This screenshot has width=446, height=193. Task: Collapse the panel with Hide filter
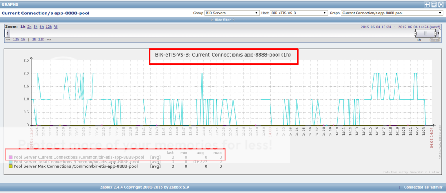[x=223, y=20]
